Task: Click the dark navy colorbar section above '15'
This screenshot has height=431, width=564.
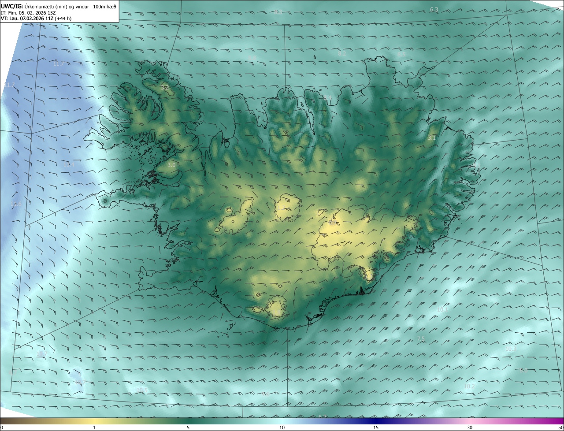Action: pyautogui.click(x=376, y=421)
